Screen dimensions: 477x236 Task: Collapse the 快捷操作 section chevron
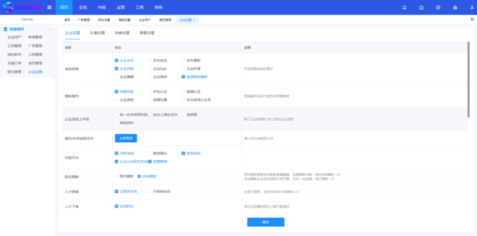click(x=50, y=29)
